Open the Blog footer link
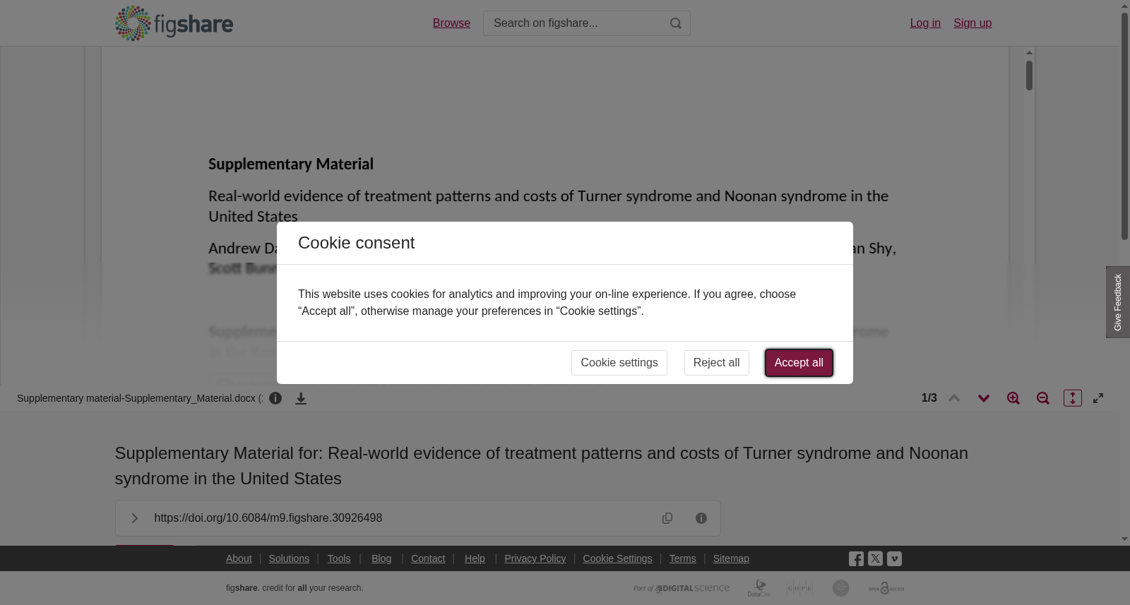Viewport: 1130px width, 605px height. [381, 558]
